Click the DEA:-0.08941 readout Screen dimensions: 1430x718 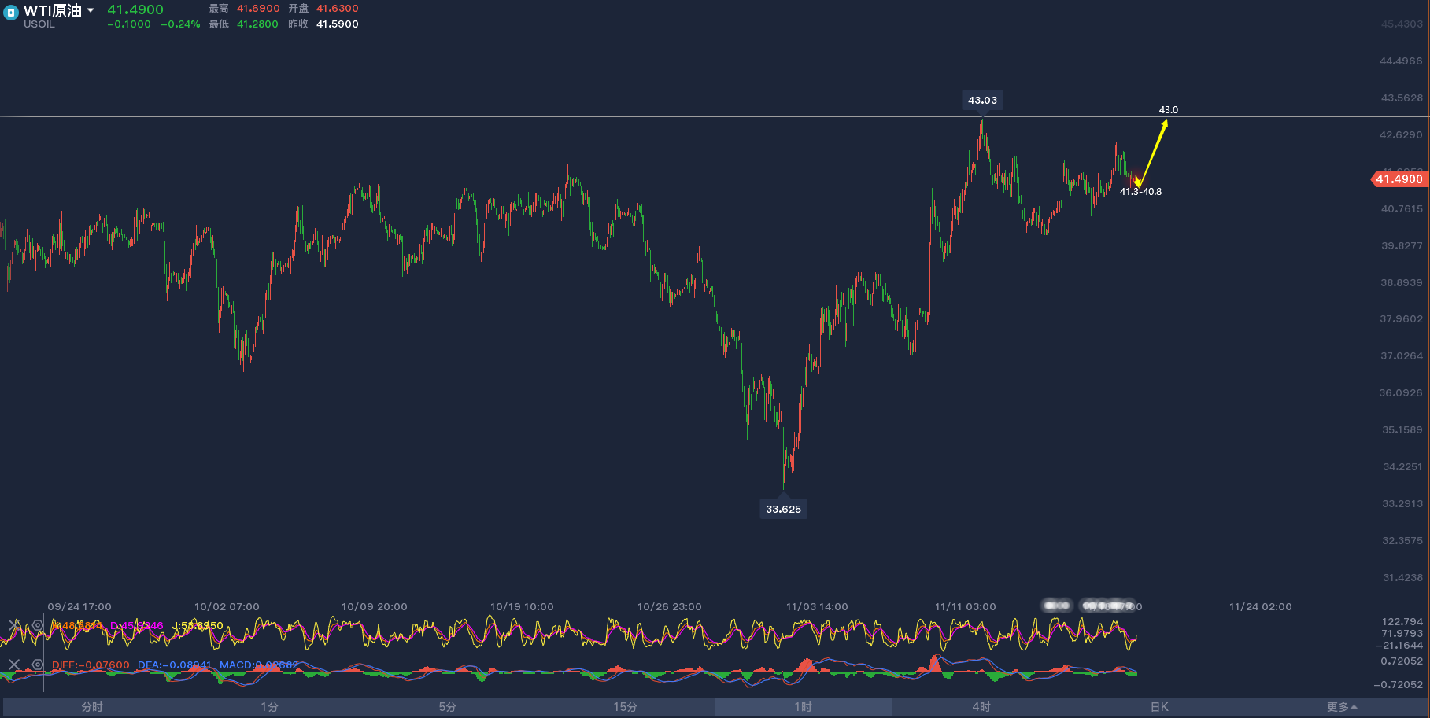click(x=175, y=665)
